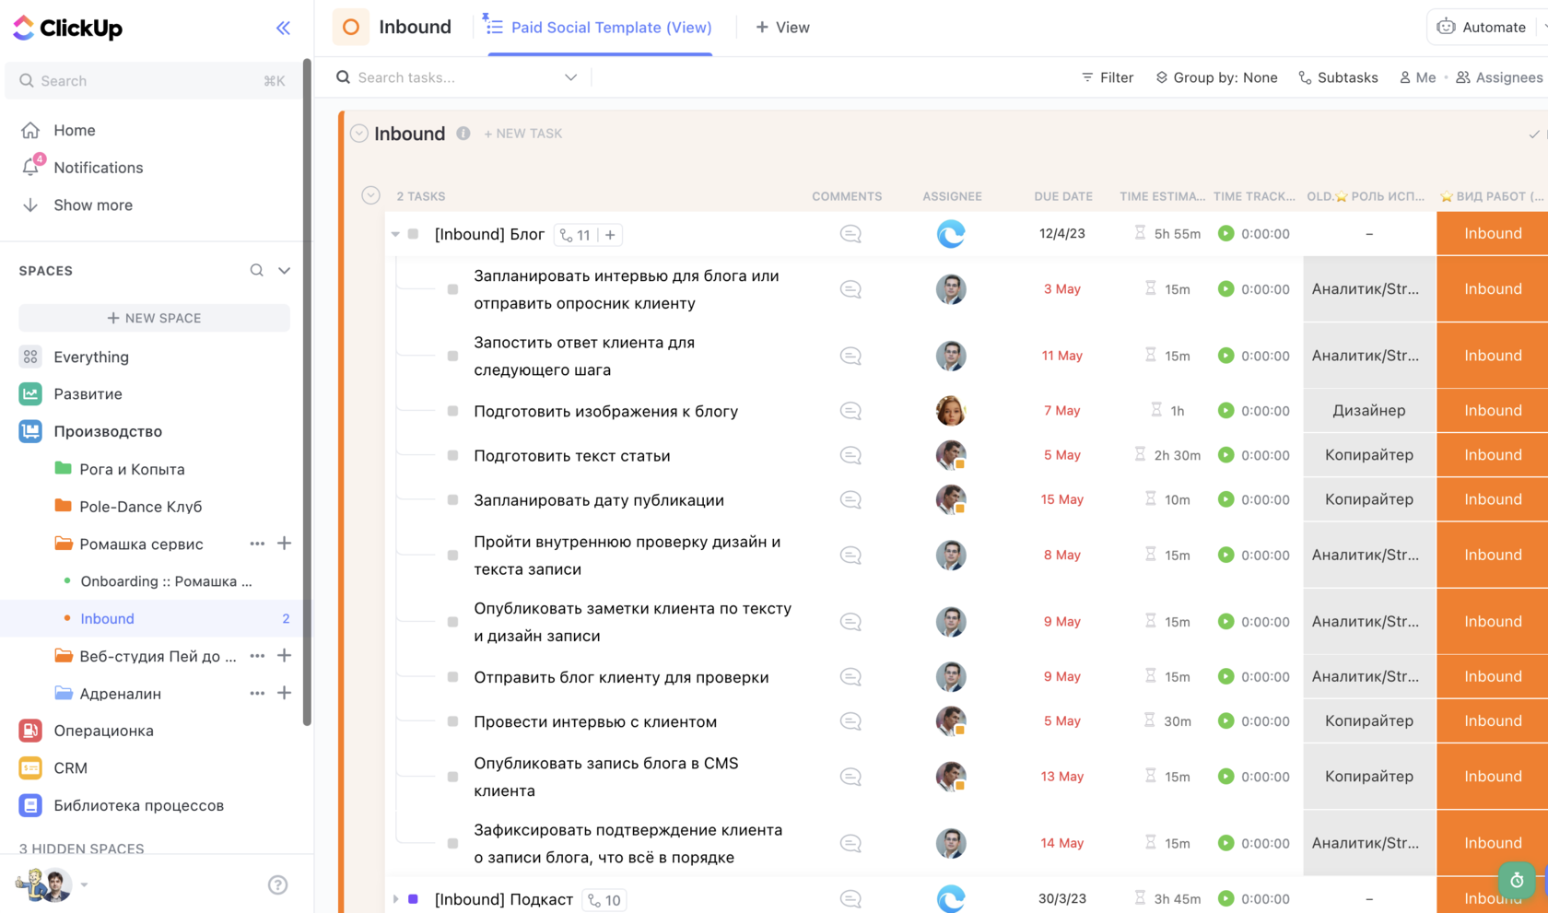Open the search tasks dropdown chevron
Viewport: 1548px width, 913px height.
[570, 77]
